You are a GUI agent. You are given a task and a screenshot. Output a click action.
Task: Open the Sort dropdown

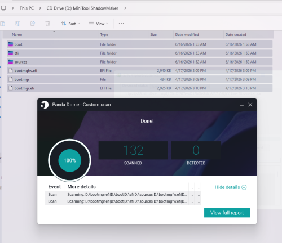tap(70, 24)
